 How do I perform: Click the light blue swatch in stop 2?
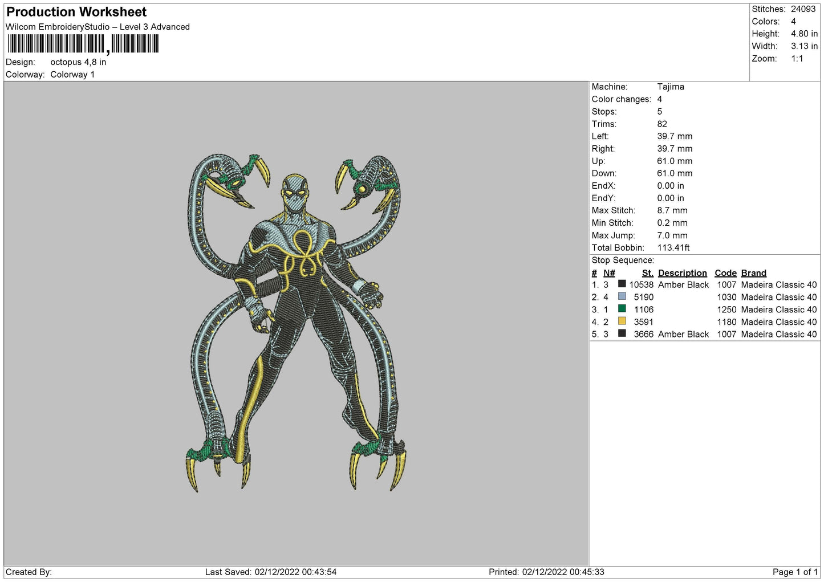tap(622, 296)
